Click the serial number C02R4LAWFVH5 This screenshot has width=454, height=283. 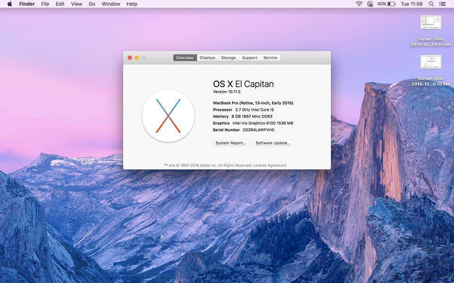258,130
